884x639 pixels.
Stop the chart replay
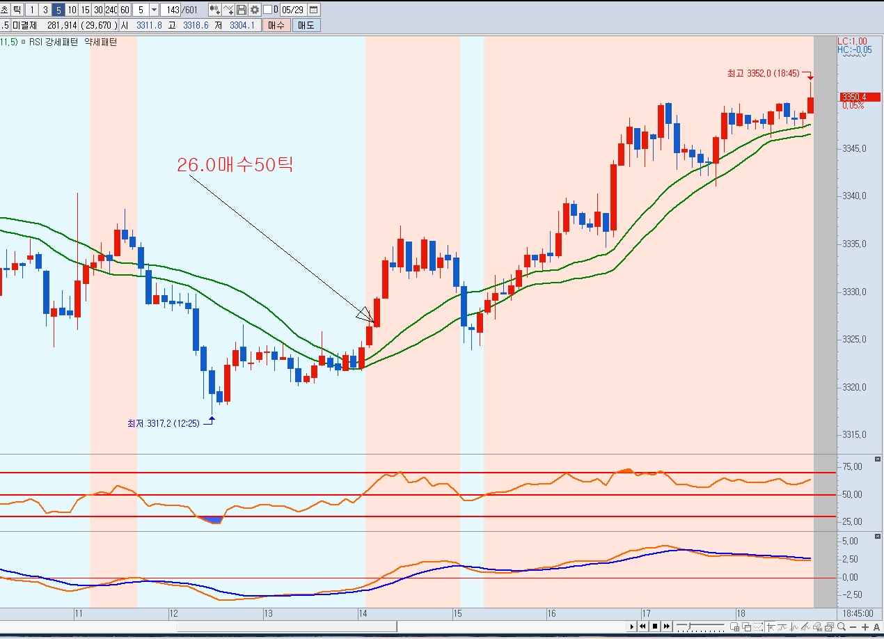point(655,626)
